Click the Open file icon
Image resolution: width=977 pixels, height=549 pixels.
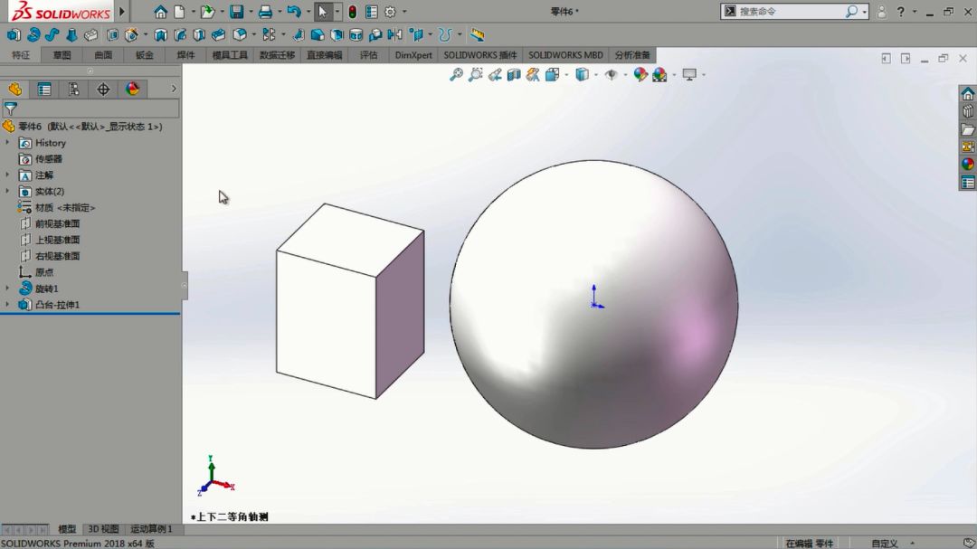click(207, 12)
